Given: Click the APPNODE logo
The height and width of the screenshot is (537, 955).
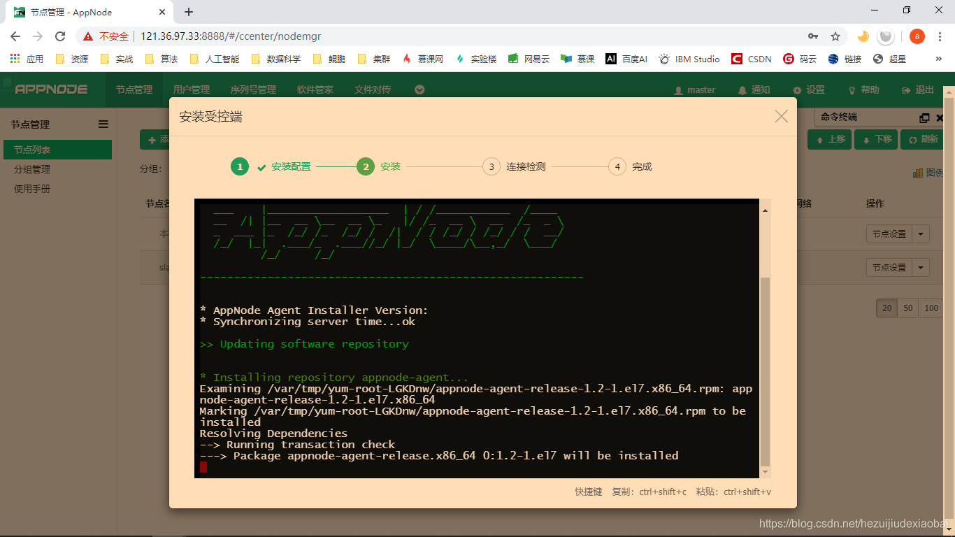Looking at the screenshot, I should [51, 89].
